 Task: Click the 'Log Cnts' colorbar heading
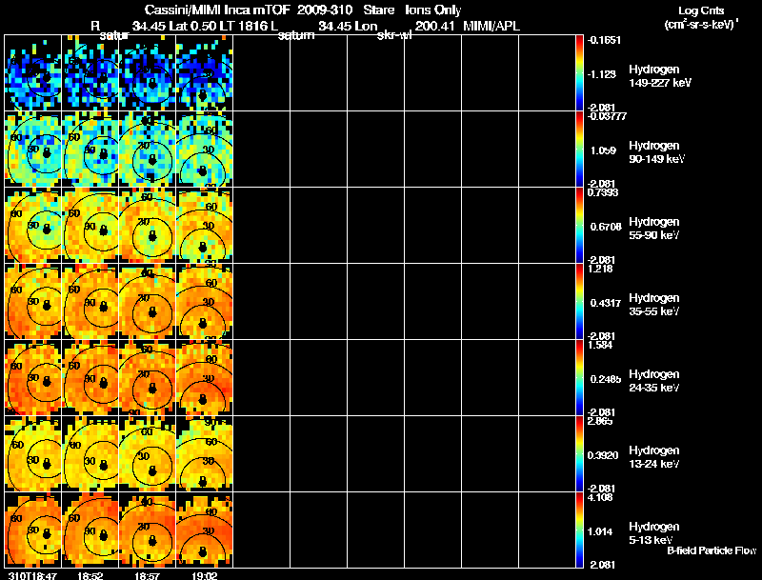700,10
